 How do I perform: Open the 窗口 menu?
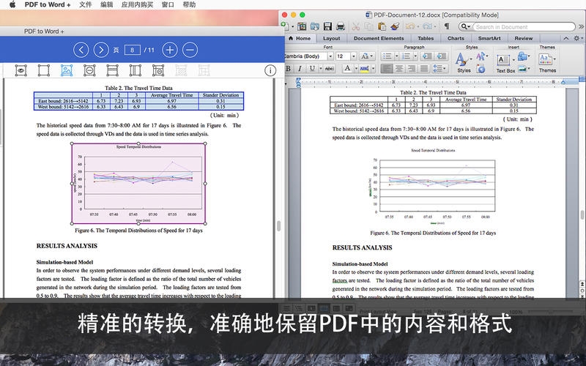click(x=168, y=4)
